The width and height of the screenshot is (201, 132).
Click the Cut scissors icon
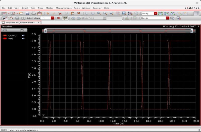(x=60, y=13)
